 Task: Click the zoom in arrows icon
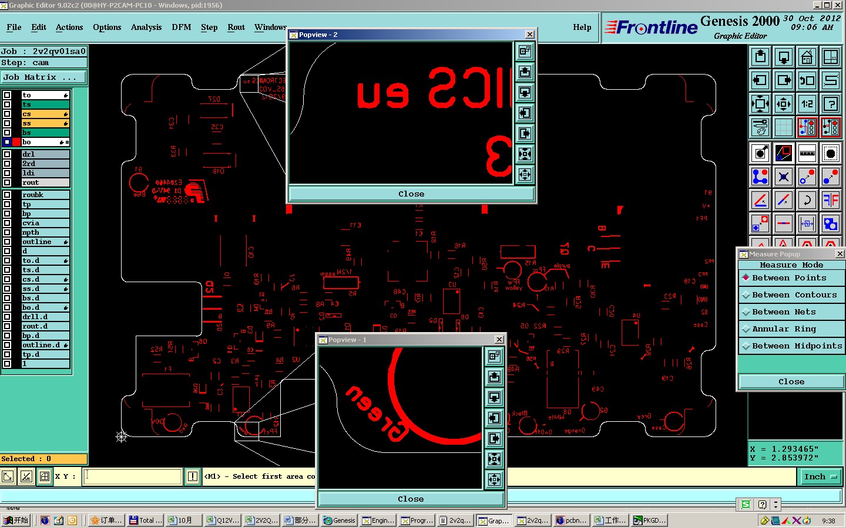pos(760,104)
